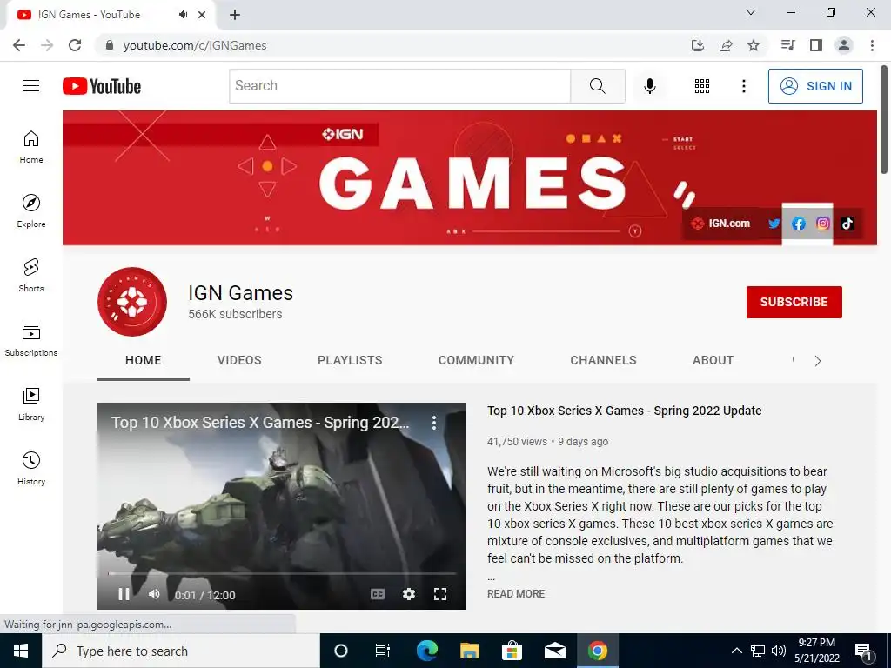Open the video player three-dot menu
The width and height of the screenshot is (891, 668).
434,422
